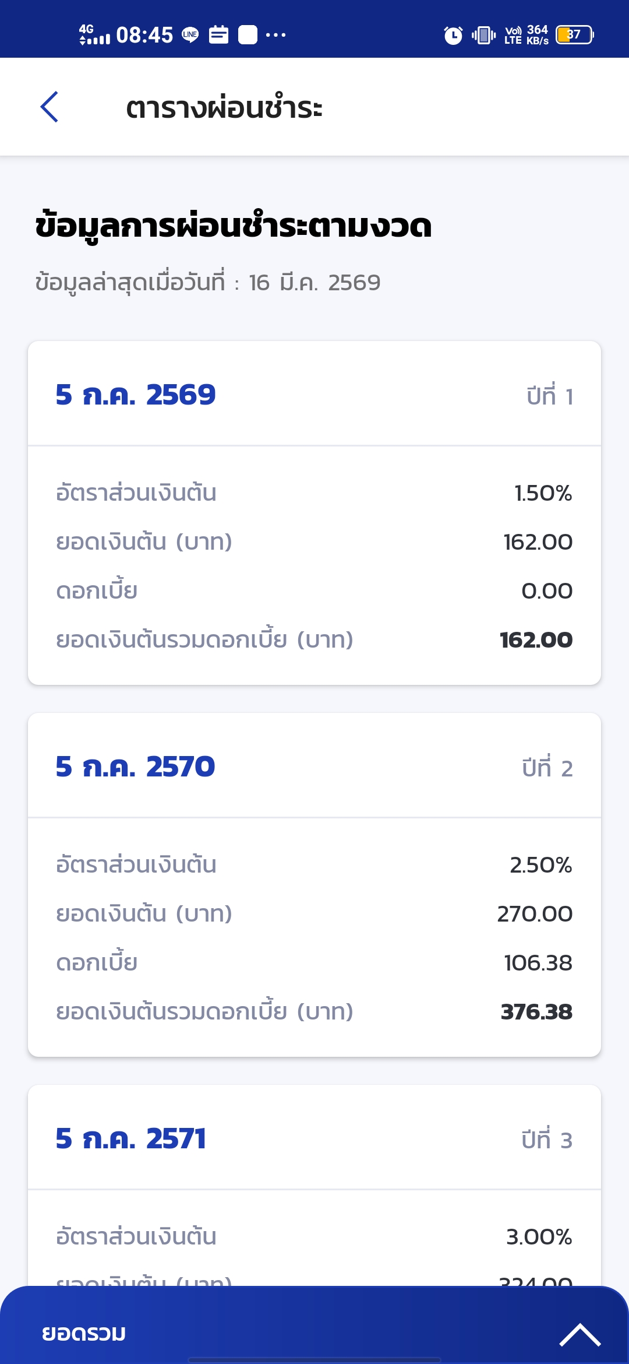Tap the white square notification icon

(248, 35)
